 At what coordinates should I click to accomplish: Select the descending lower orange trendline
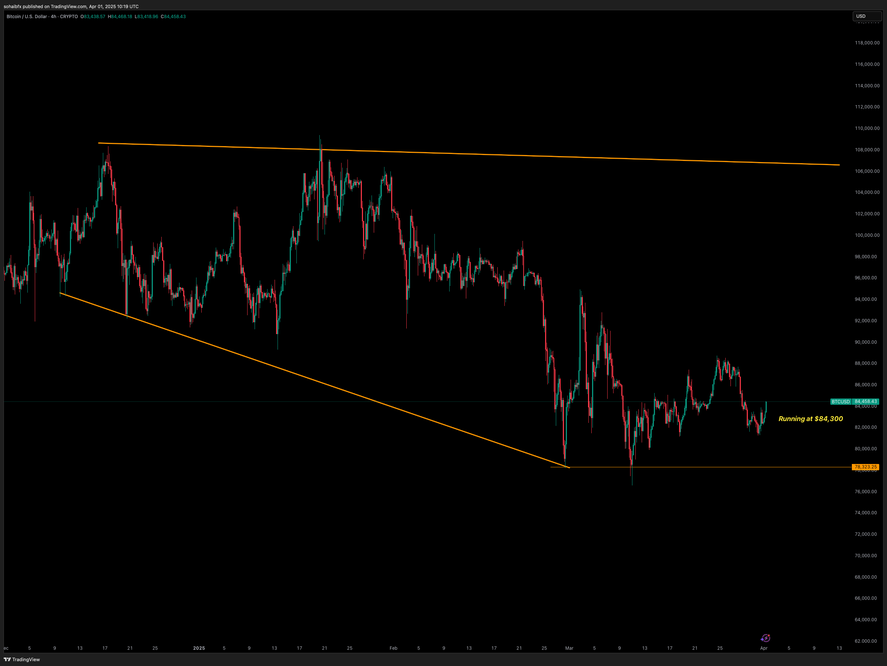pyautogui.click(x=315, y=380)
